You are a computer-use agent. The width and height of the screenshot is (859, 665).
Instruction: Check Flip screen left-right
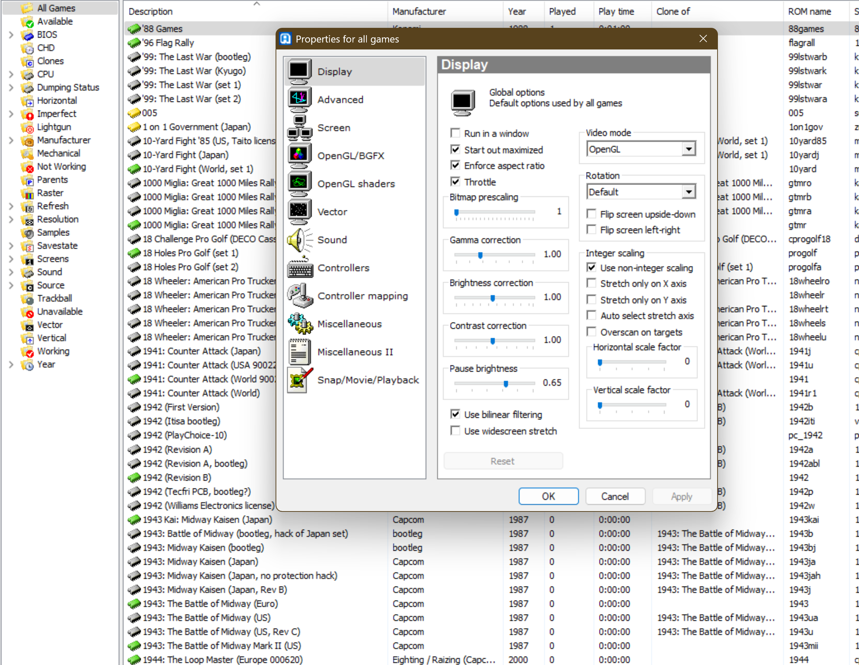pos(591,230)
